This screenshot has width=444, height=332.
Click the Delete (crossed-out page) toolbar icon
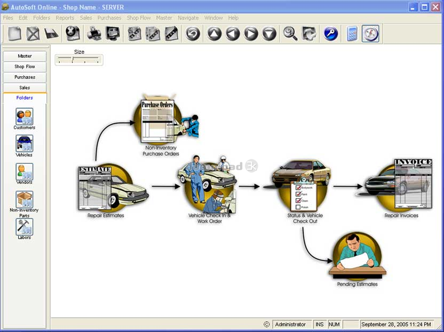[x=33, y=34]
